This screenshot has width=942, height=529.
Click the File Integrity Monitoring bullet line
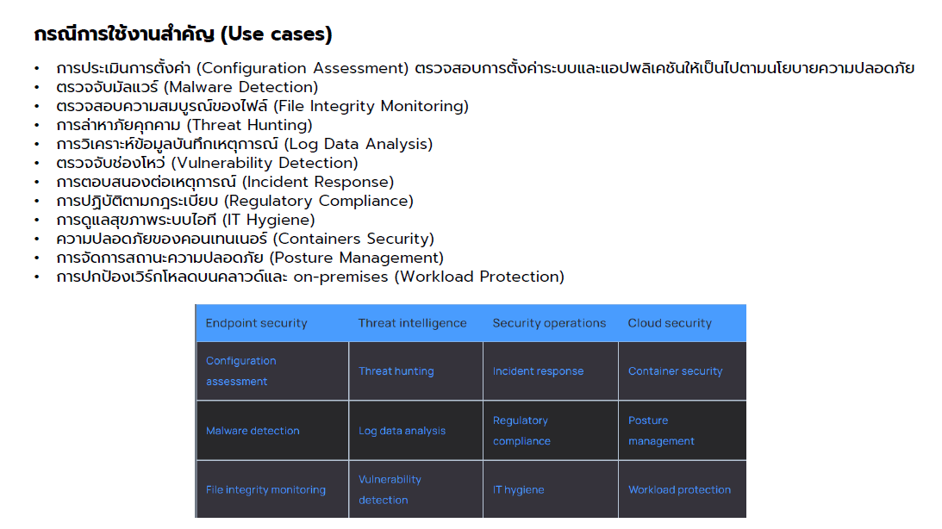(x=262, y=106)
